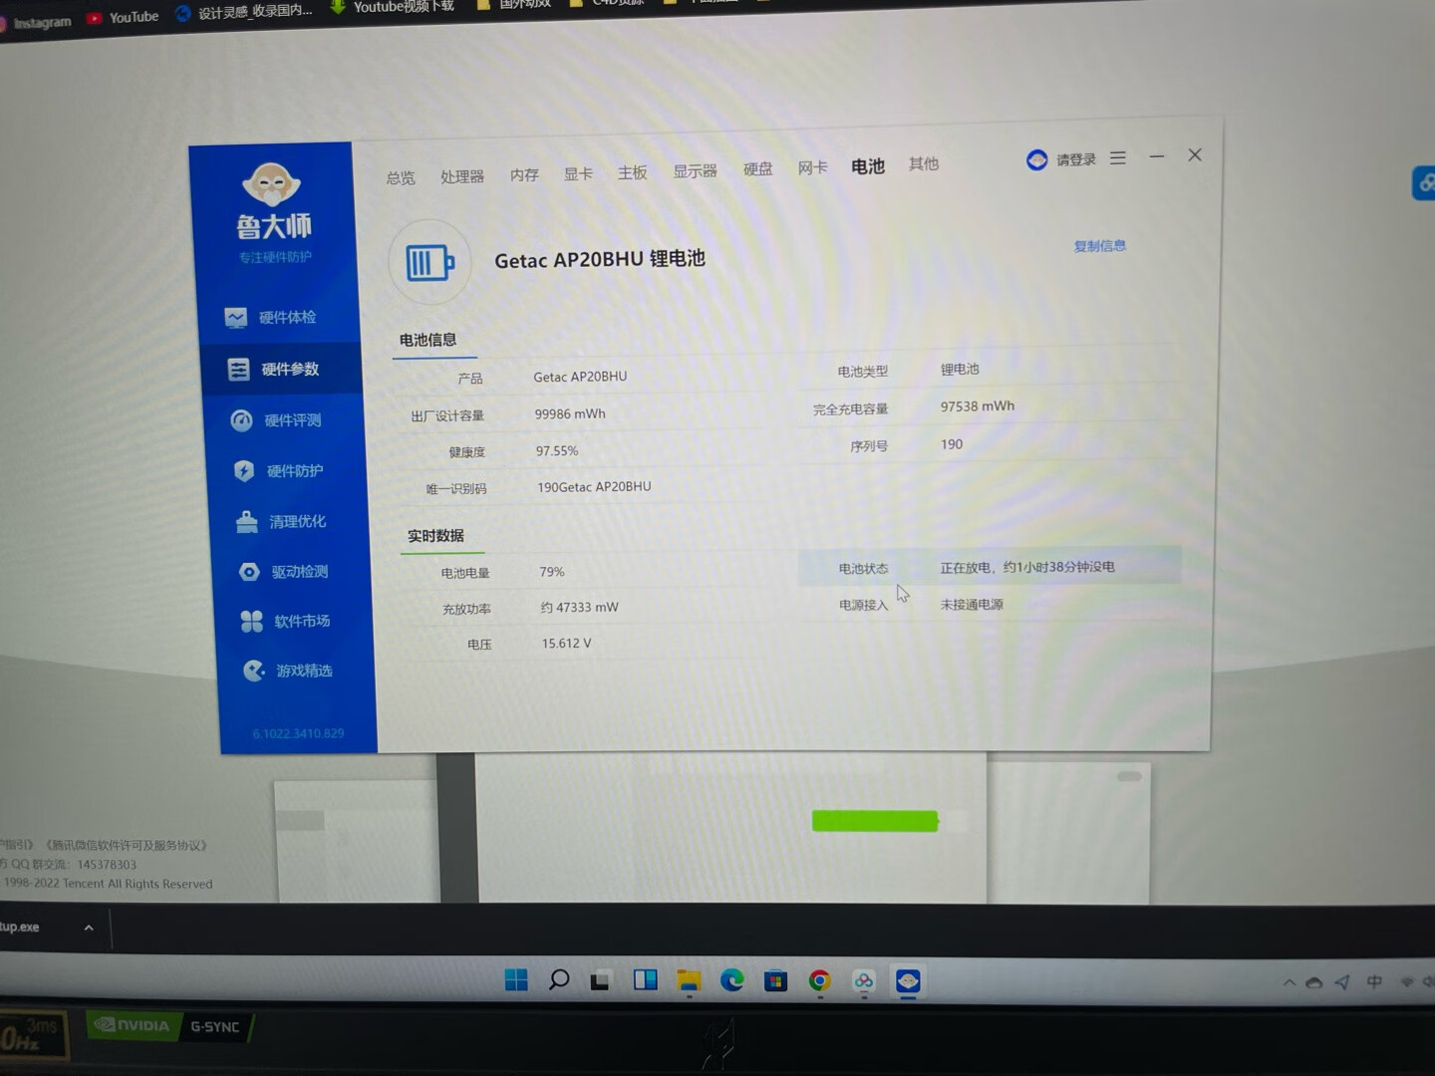Click the identifier 190Getac AP20BHU
Image resolution: width=1435 pixels, height=1076 pixels.
pyautogui.click(x=594, y=487)
